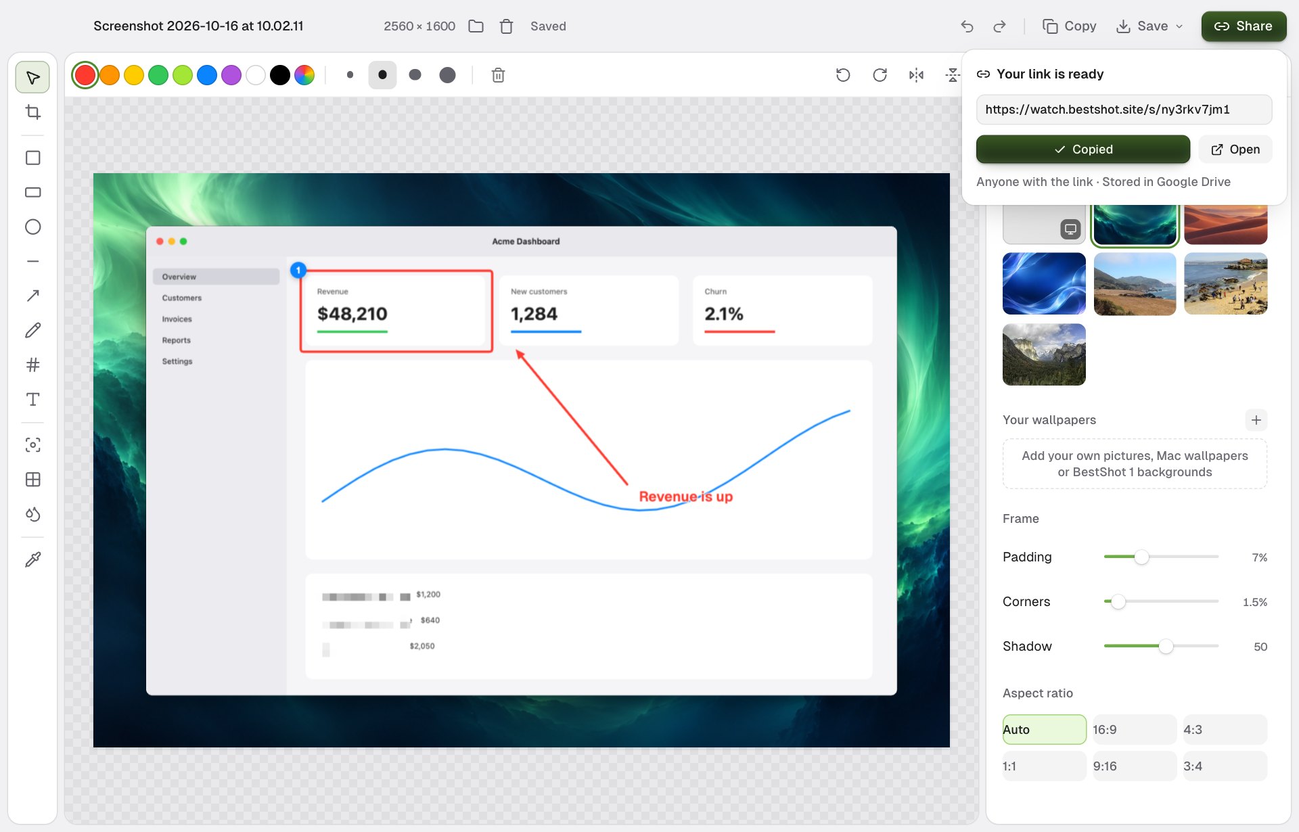This screenshot has width=1299, height=832.
Task: Open the shared link in browser
Action: coord(1235,149)
